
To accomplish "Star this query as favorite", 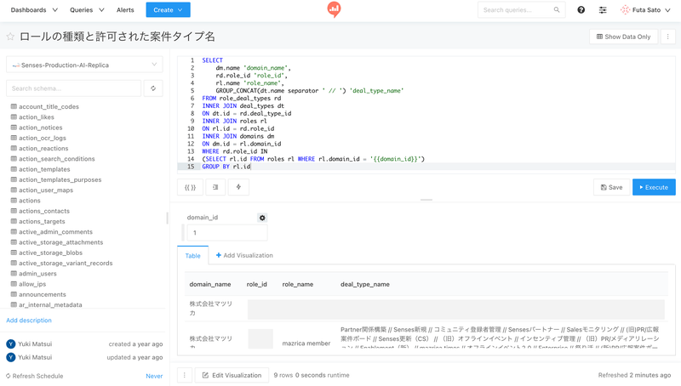I will pyautogui.click(x=10, y=37).
